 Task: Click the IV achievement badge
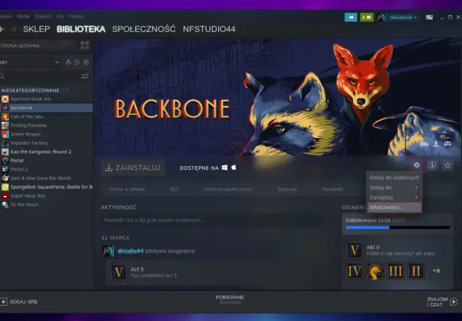(x=354, y=270)
